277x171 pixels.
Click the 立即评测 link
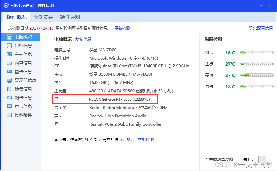point(146,140)
